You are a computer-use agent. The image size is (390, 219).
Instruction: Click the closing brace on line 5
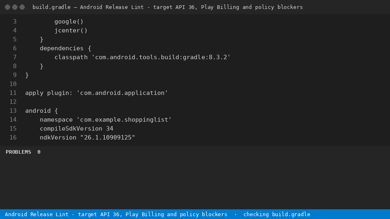pyautogui.click(x=41, y=39)
